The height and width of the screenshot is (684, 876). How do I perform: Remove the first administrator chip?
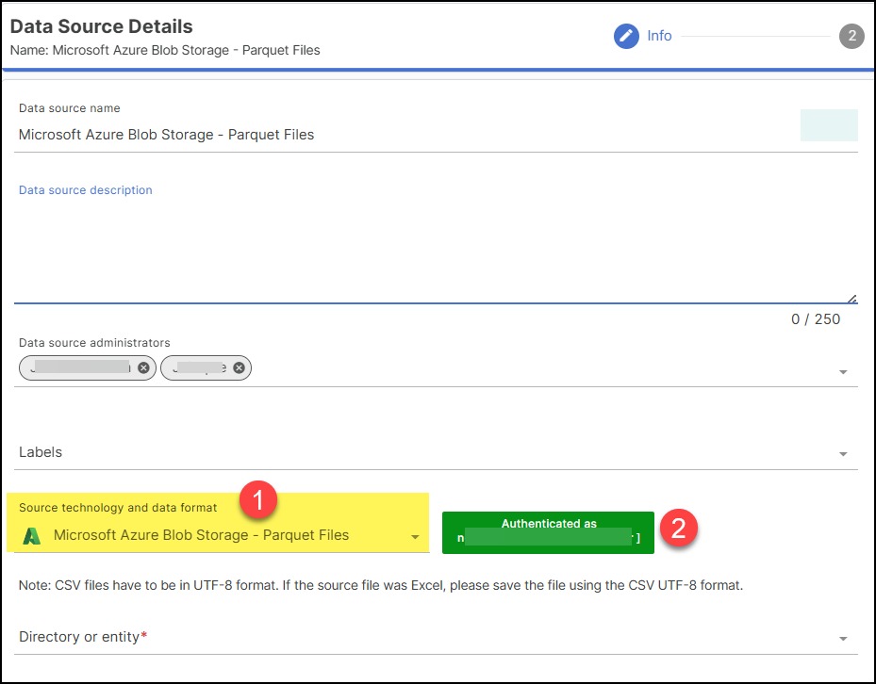[x=143, y=367]
